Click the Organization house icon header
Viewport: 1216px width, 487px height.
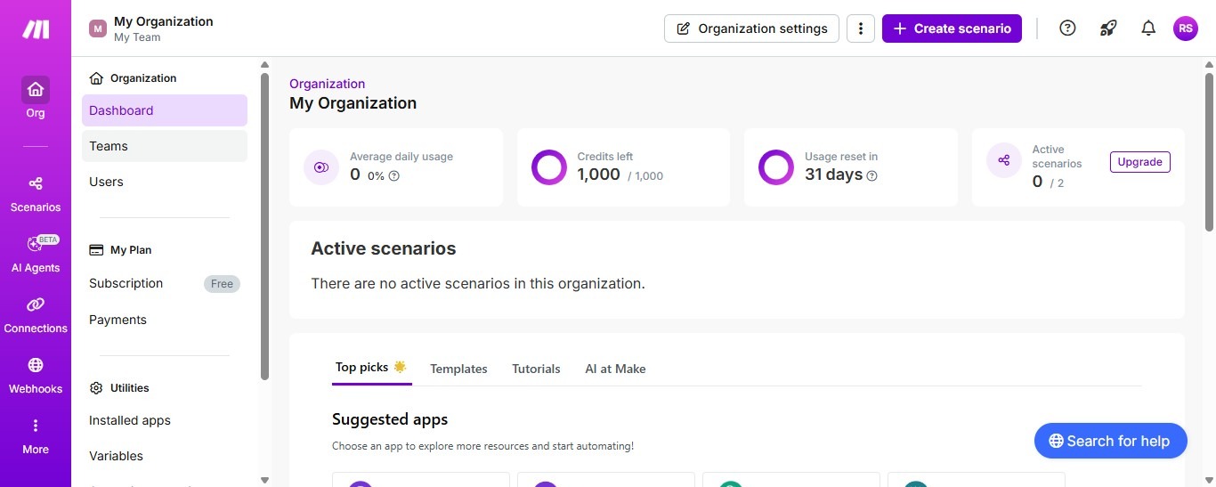(97, 78)
